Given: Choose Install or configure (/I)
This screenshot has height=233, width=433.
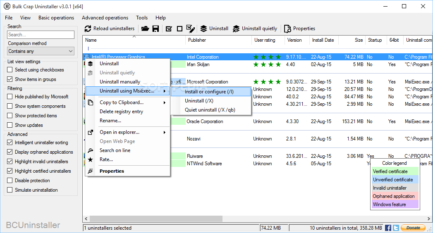Looking at the screenshot, I should tap(211, 92).
